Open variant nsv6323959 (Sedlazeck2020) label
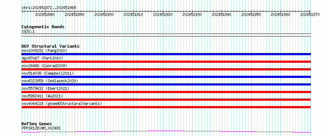Image resolution: width=321 pixels, height=136 pixels. point(50,81)
